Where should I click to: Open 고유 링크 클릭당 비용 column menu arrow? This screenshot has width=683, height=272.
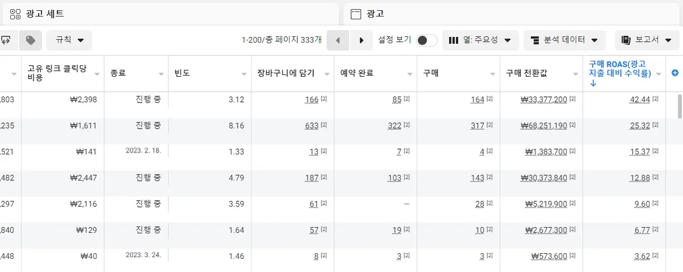point(97,74)
